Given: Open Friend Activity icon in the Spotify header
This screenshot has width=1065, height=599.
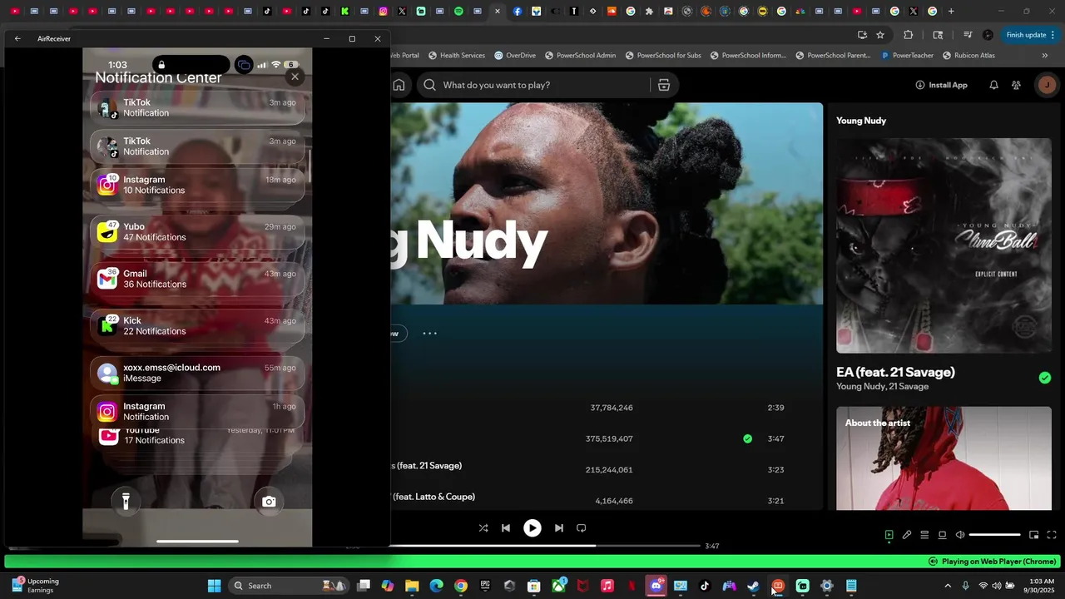Looking at the screenshot, I should coord(1016,85).
